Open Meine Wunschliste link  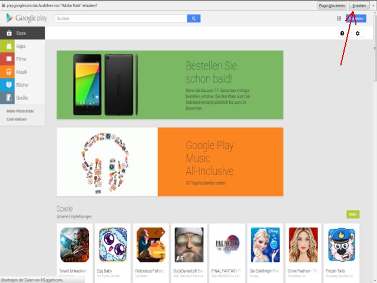pyautogui.click(x=20, y=111)
